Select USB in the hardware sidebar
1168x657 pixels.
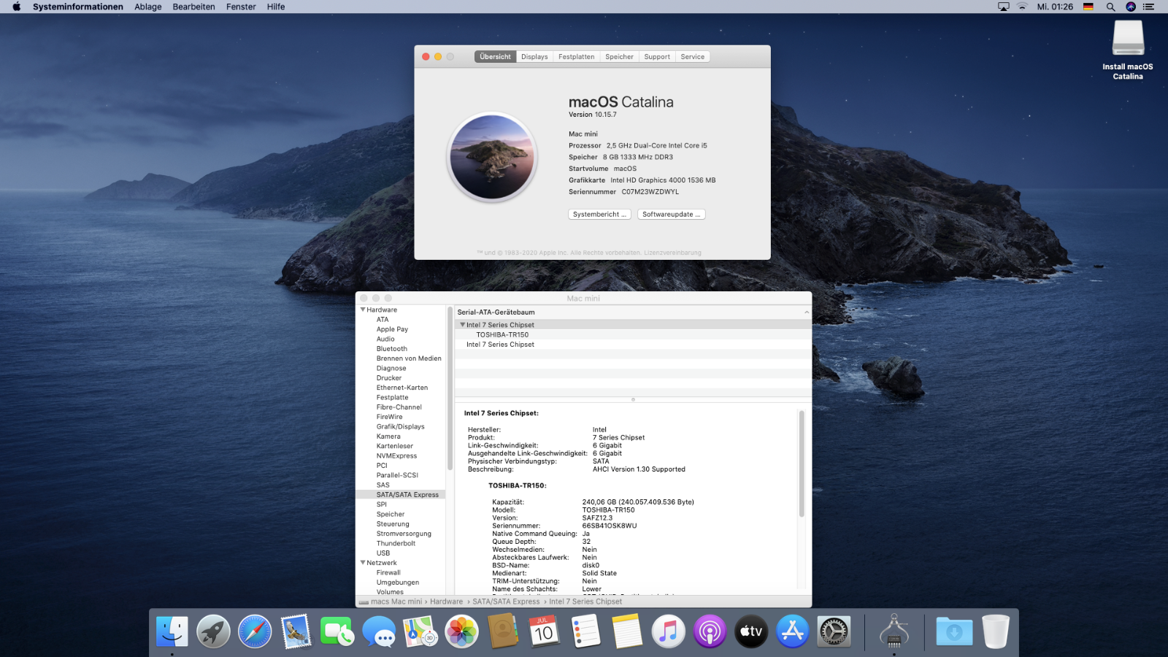point(383,553)
